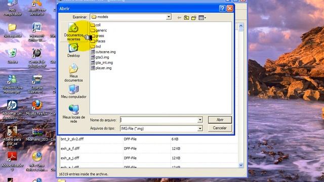Expand the Examinar folder dropdown
This screenshot has width=324, height=182.
click(x=169, y=17)
